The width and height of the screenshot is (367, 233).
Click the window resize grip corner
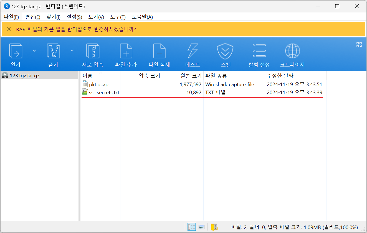click(363, 229)
